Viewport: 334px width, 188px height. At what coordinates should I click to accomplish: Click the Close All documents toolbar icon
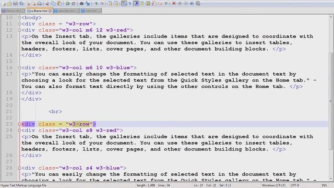[x=34, y=4]
